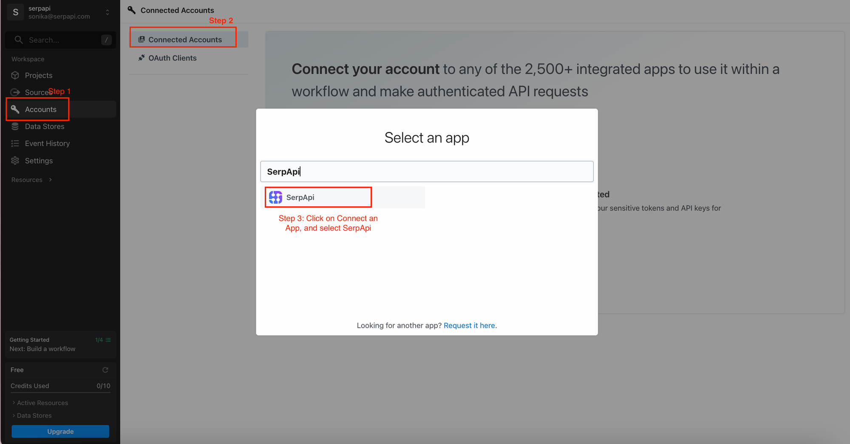This screenshot has height=444, width=850.
Task: Open Projects in the sidebar
Action: 60,75
